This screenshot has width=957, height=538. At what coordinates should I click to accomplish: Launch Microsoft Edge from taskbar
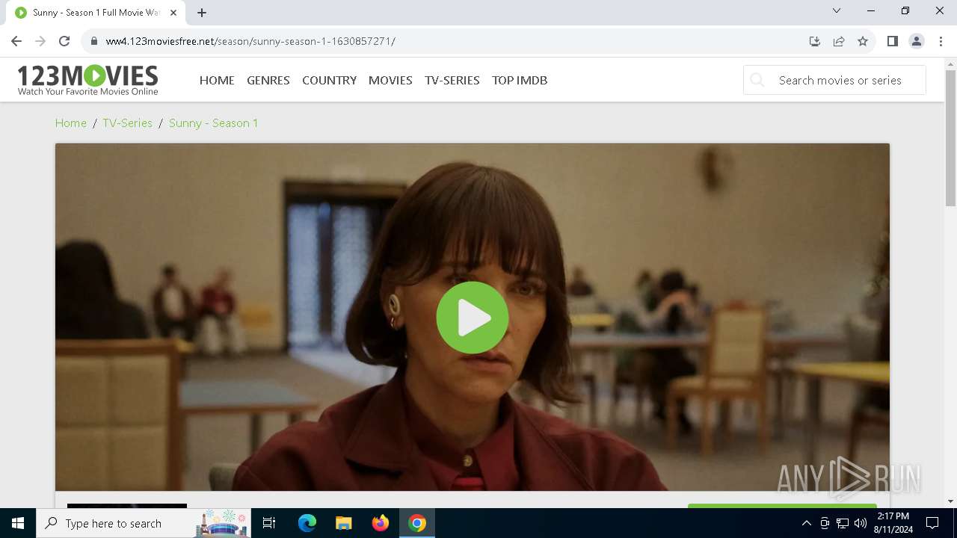tap(307, 523)
